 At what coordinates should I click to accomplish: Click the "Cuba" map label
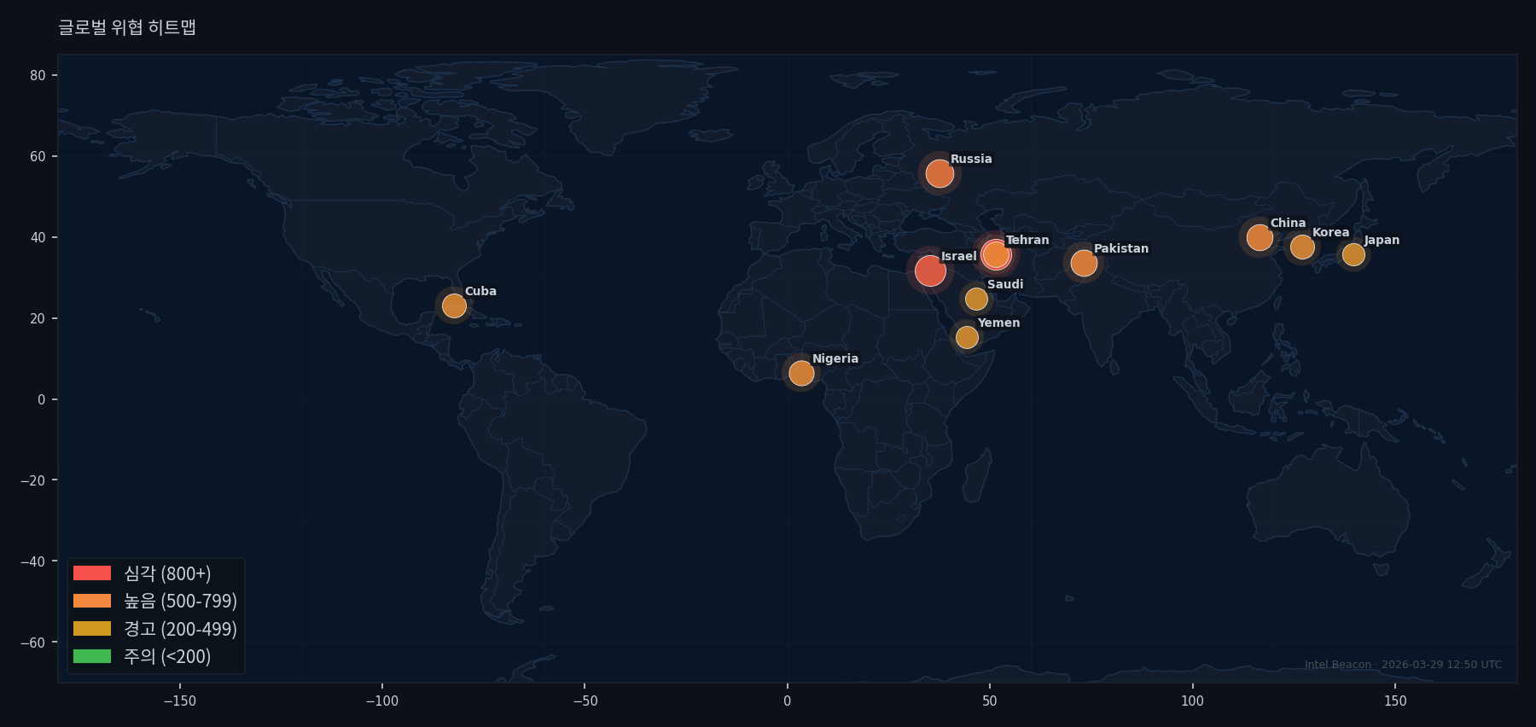[480, 291]
